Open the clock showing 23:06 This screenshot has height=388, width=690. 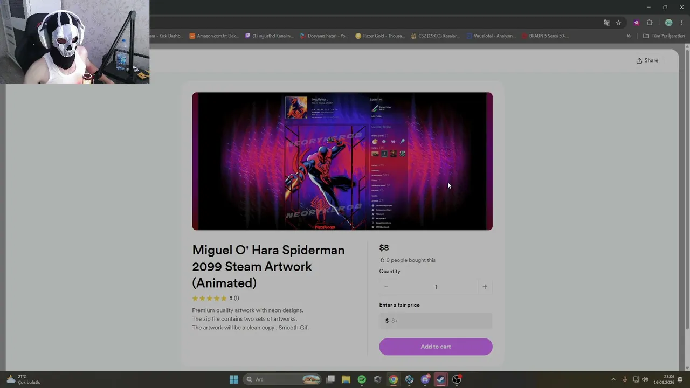click(664, 379)
